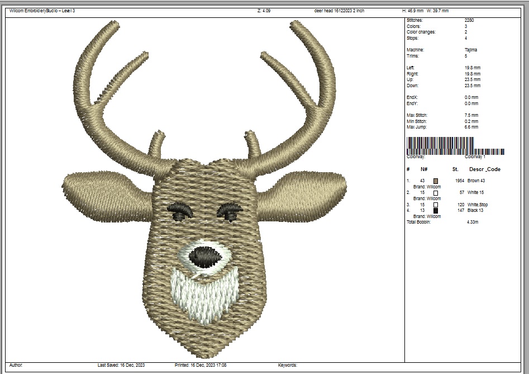Pick the swatch beside White 15 with 57 stitches
The image size is (529, 374).
pyautogui.click(x=436, y=193)
